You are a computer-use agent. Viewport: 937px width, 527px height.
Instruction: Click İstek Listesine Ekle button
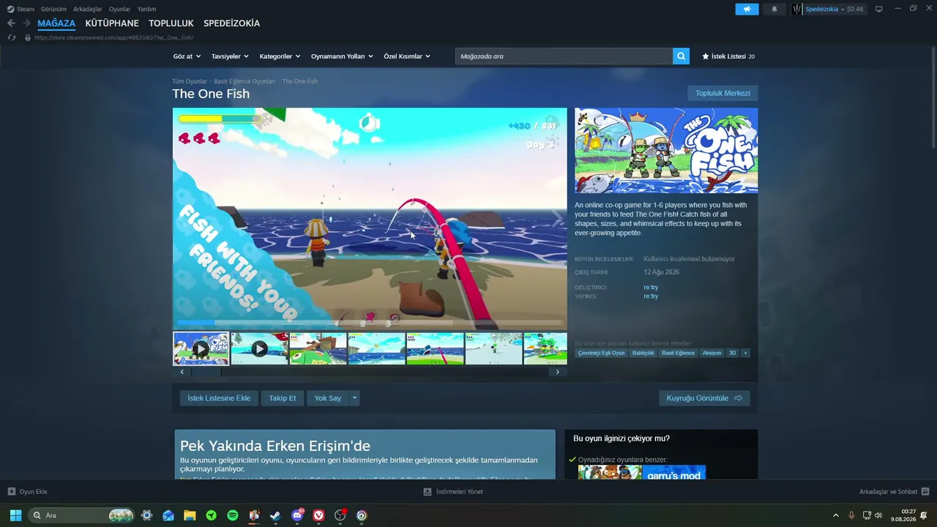point(219,398)
